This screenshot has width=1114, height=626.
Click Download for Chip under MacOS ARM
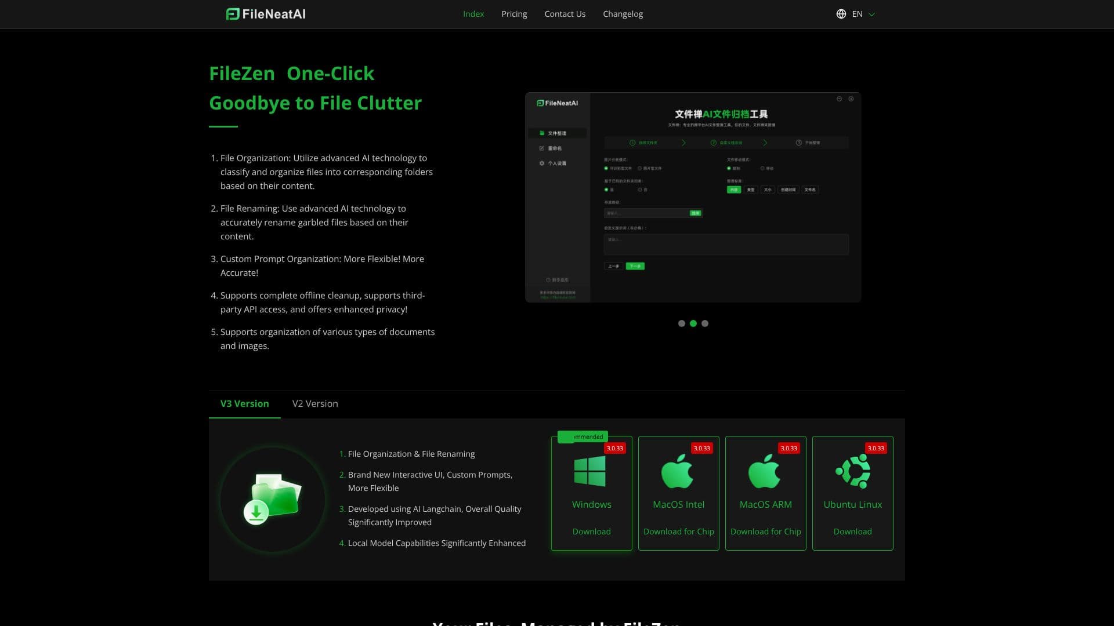(x=765, y=532)
